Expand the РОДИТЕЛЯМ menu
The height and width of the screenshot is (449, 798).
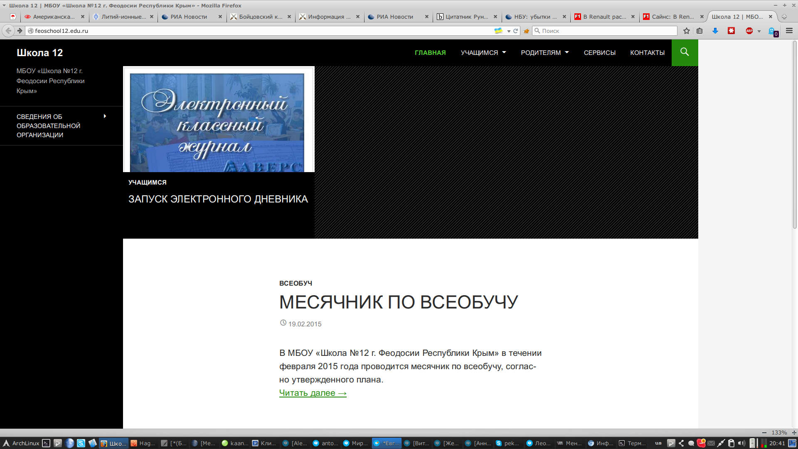[x=544, y=53]
